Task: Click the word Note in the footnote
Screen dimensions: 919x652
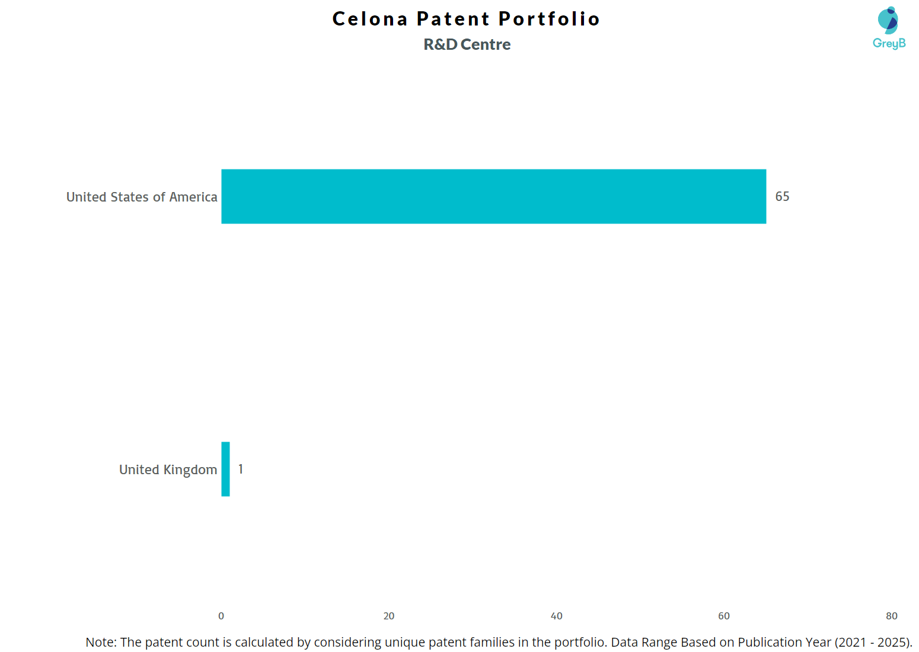Action: [100, 642]
